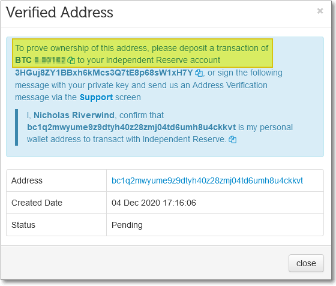Open the bc1q2mwyume9z9 address link in table

(207, 180)
